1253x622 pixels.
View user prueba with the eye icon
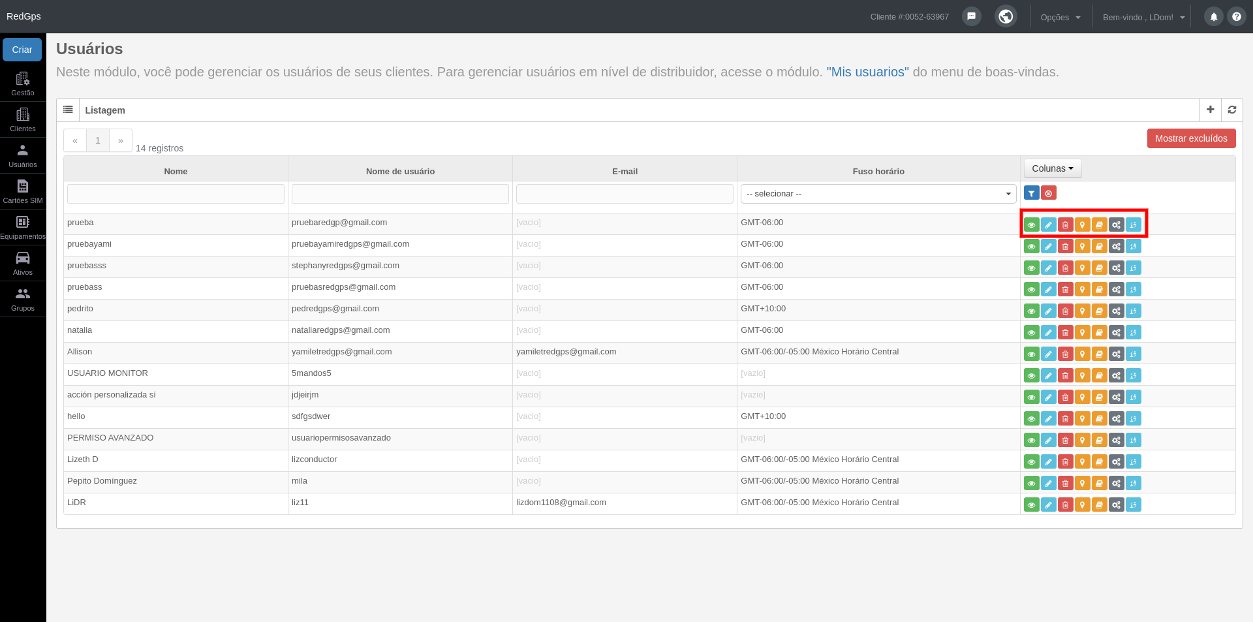tap(1031, 225)
